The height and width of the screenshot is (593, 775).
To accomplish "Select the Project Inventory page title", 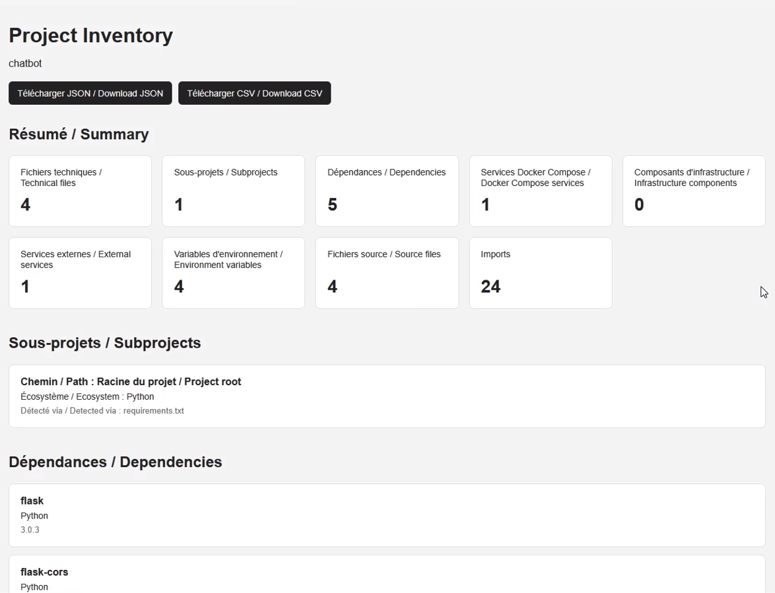I will click(91, 36).
